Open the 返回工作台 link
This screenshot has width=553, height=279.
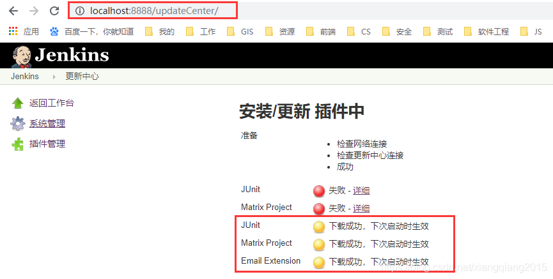pos(52,103)
